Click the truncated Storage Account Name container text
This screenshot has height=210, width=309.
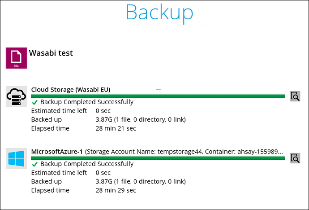[184, 152]
